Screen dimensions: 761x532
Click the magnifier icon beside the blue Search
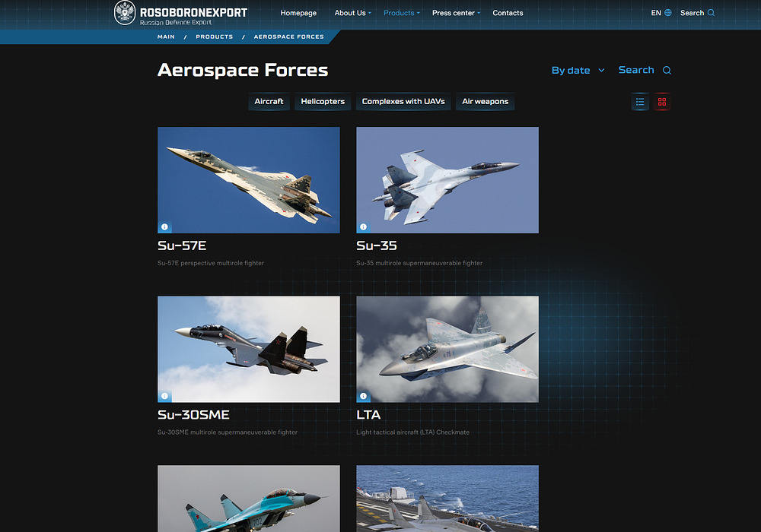tap(667, 71)
